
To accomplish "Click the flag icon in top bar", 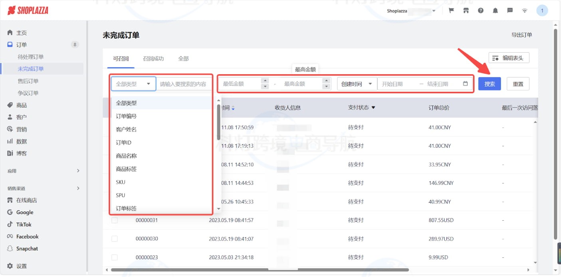I will point(452,11).
